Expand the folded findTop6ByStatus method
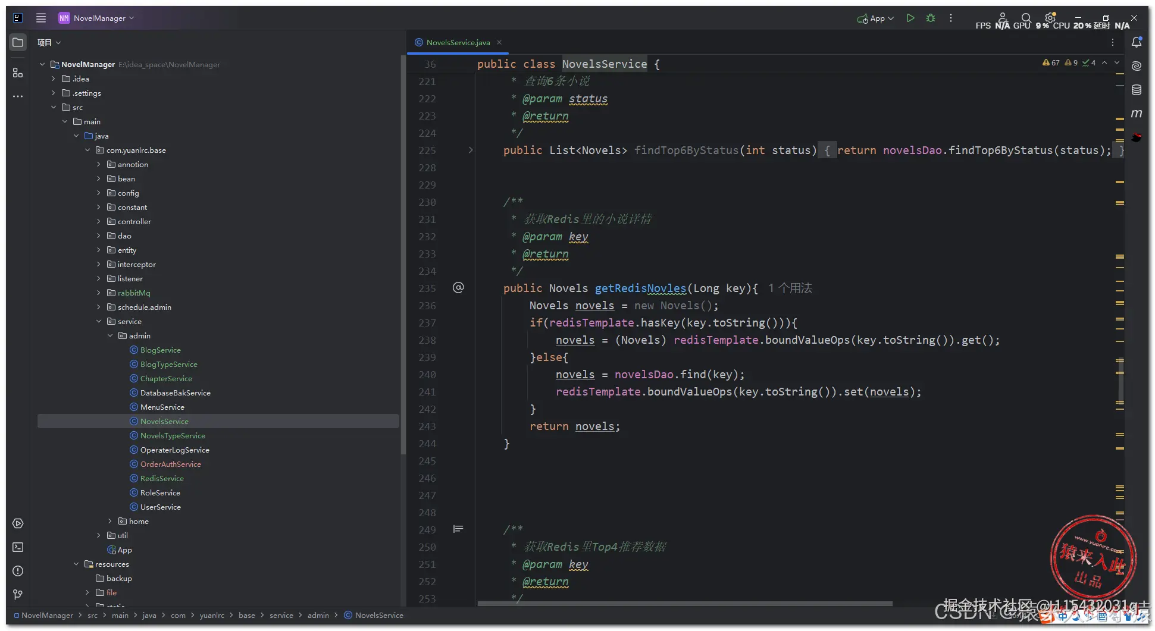Screen dimensions: 1155x631 [471, 150]
